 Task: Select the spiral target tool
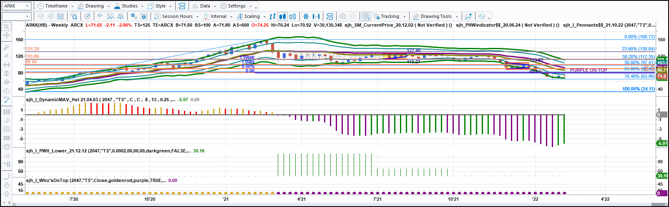click(7, 147)
